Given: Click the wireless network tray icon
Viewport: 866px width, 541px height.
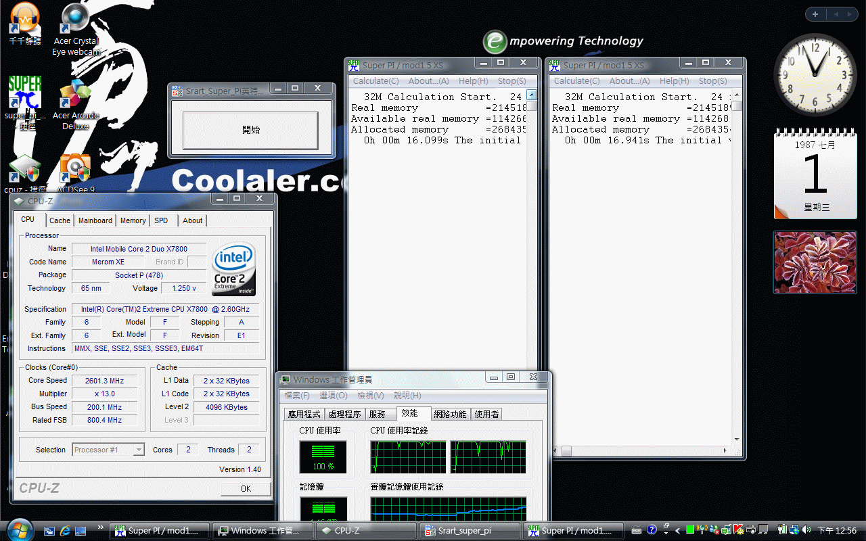Looking at the screenshot, I should pos(702,530).
